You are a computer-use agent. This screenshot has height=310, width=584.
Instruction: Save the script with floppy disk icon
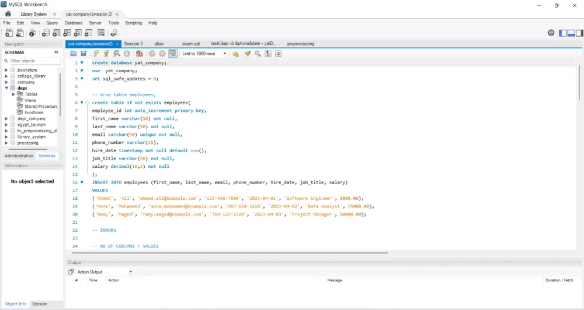pyautogui.click(x=84, y=54)
